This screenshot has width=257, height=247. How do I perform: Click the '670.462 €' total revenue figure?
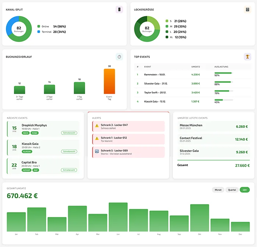coord(22,196)
